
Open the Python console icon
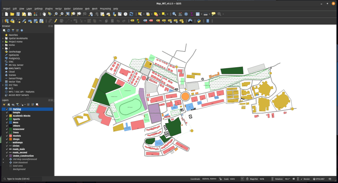[199, 21]
